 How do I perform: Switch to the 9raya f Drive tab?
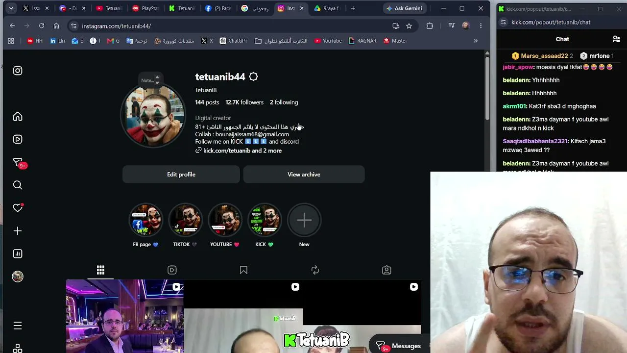pos(327,8)
